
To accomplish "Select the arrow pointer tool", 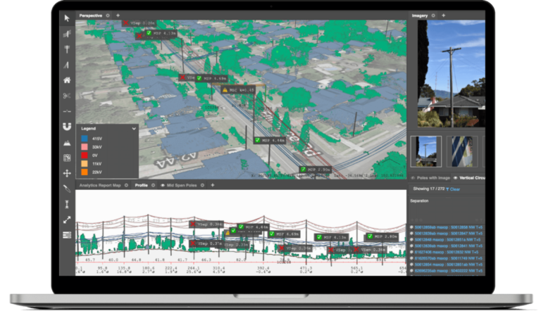I will point(67,18).
